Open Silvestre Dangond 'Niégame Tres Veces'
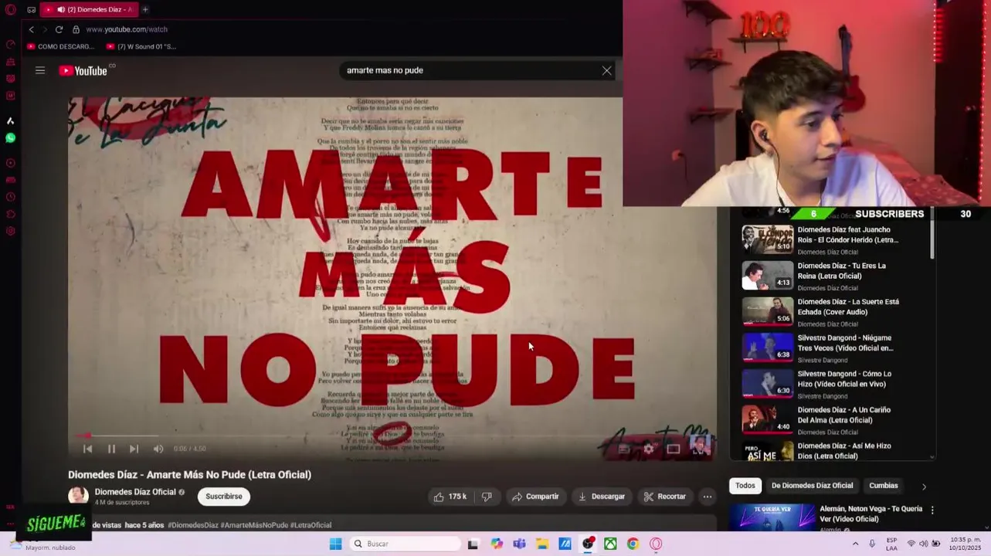991x556 pixels. [x=845, y=343]
